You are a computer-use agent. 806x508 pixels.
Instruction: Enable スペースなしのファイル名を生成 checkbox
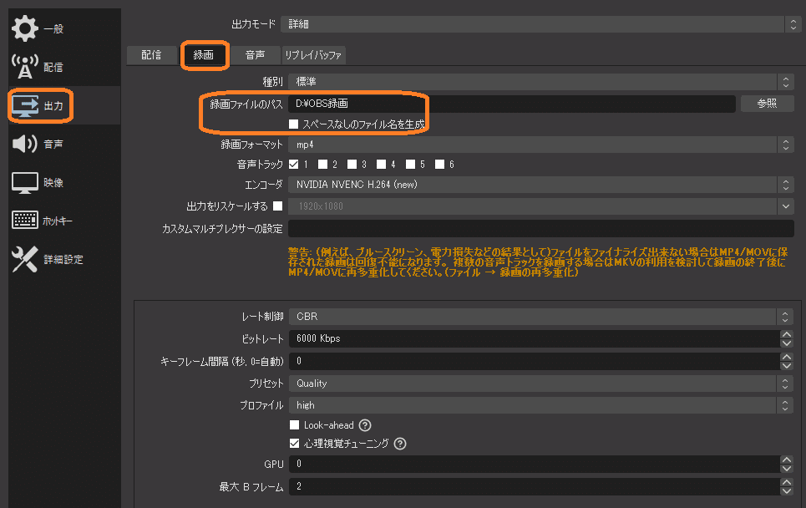coord(296,123)
